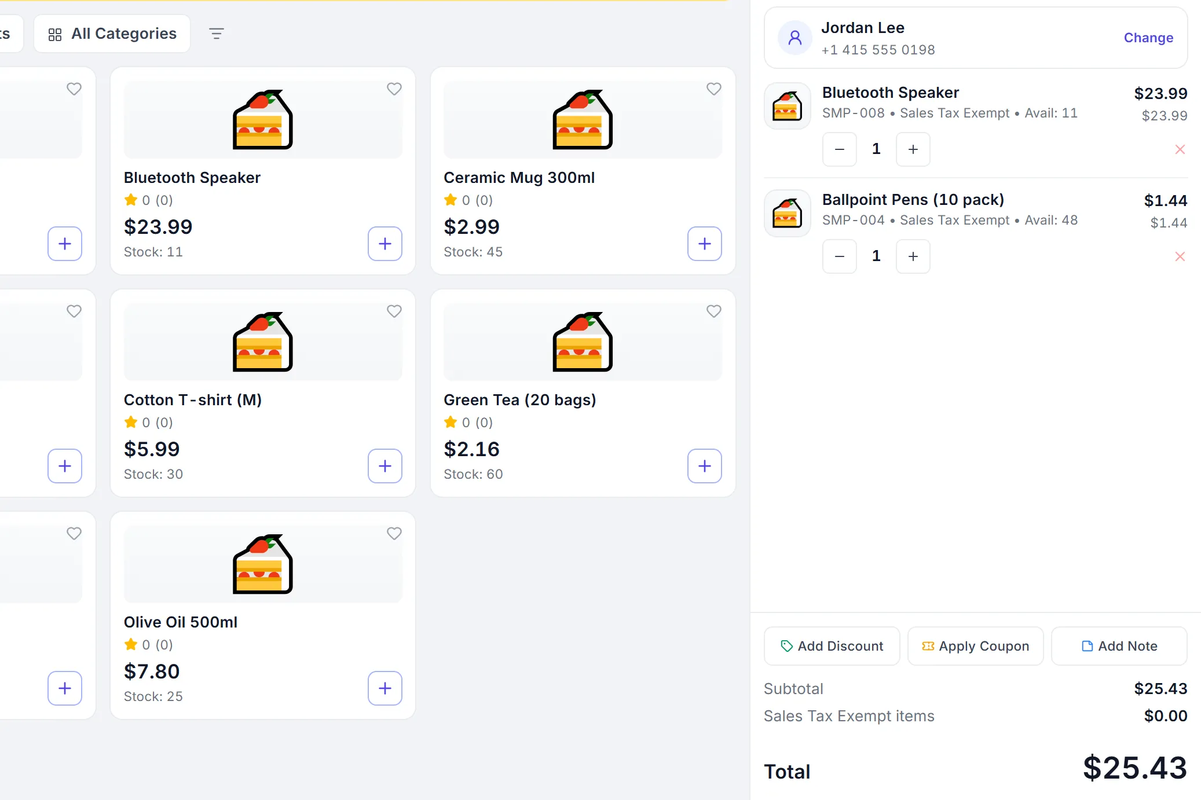Open the filter options icon
This screenshot has height=800, width=1201.
point(217,34)
